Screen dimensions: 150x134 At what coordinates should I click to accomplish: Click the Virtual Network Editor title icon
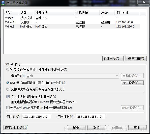click(x=3, y=3)
